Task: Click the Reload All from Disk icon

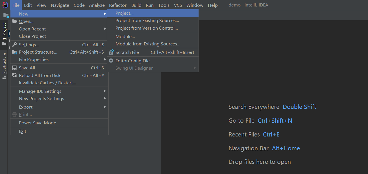Action: pos(14,75)
